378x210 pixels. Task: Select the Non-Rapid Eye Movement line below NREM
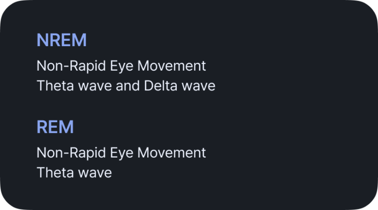(x=121, y=66)
